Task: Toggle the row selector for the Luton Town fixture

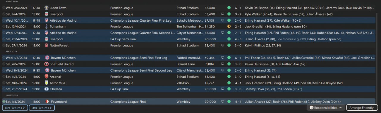Action: point(4,8)
